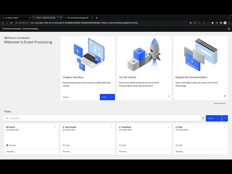Image resolution: width=232 pixels, height=174 pixels.
Task: Click Edit flow on 3. Join events
Action: (66, 152)
